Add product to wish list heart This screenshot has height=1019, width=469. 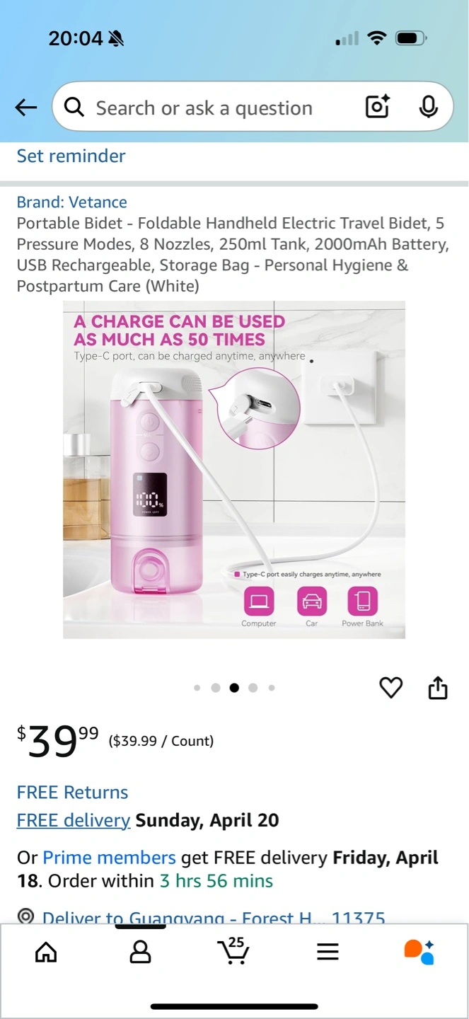391,687
